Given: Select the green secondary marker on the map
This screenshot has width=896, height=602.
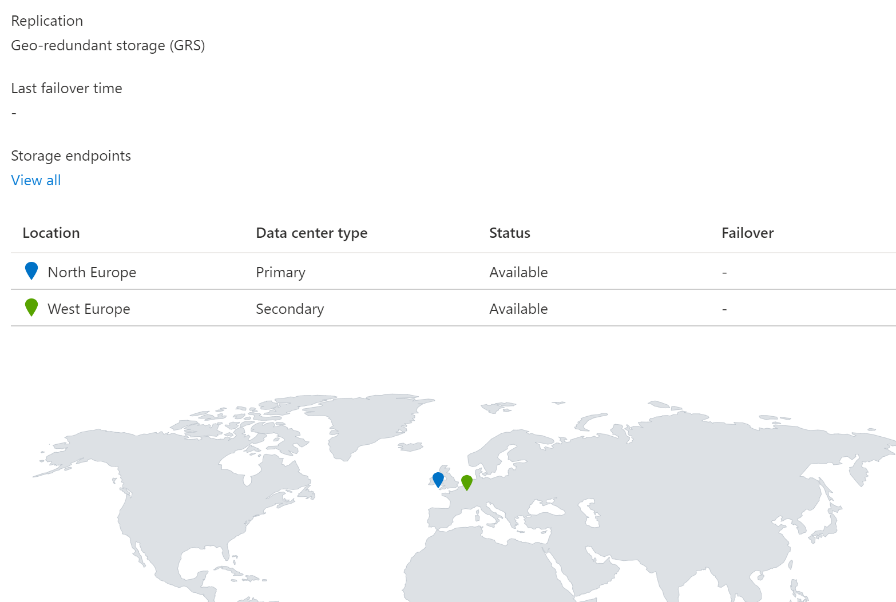Looking at the screenshot, I should coord(467,482).
